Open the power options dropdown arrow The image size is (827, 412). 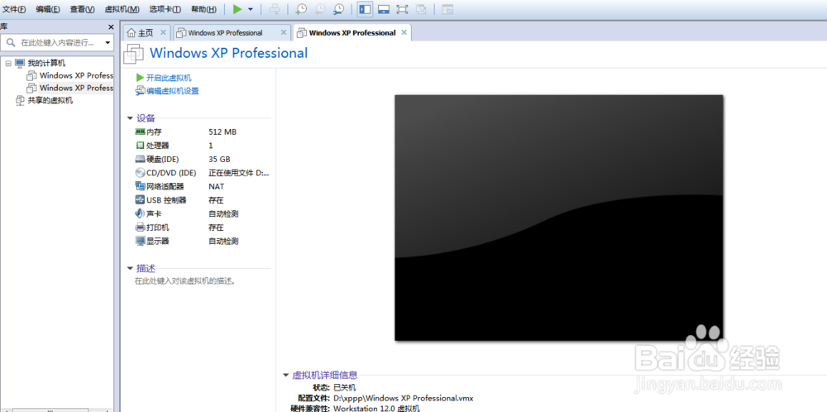coord(251,9)
